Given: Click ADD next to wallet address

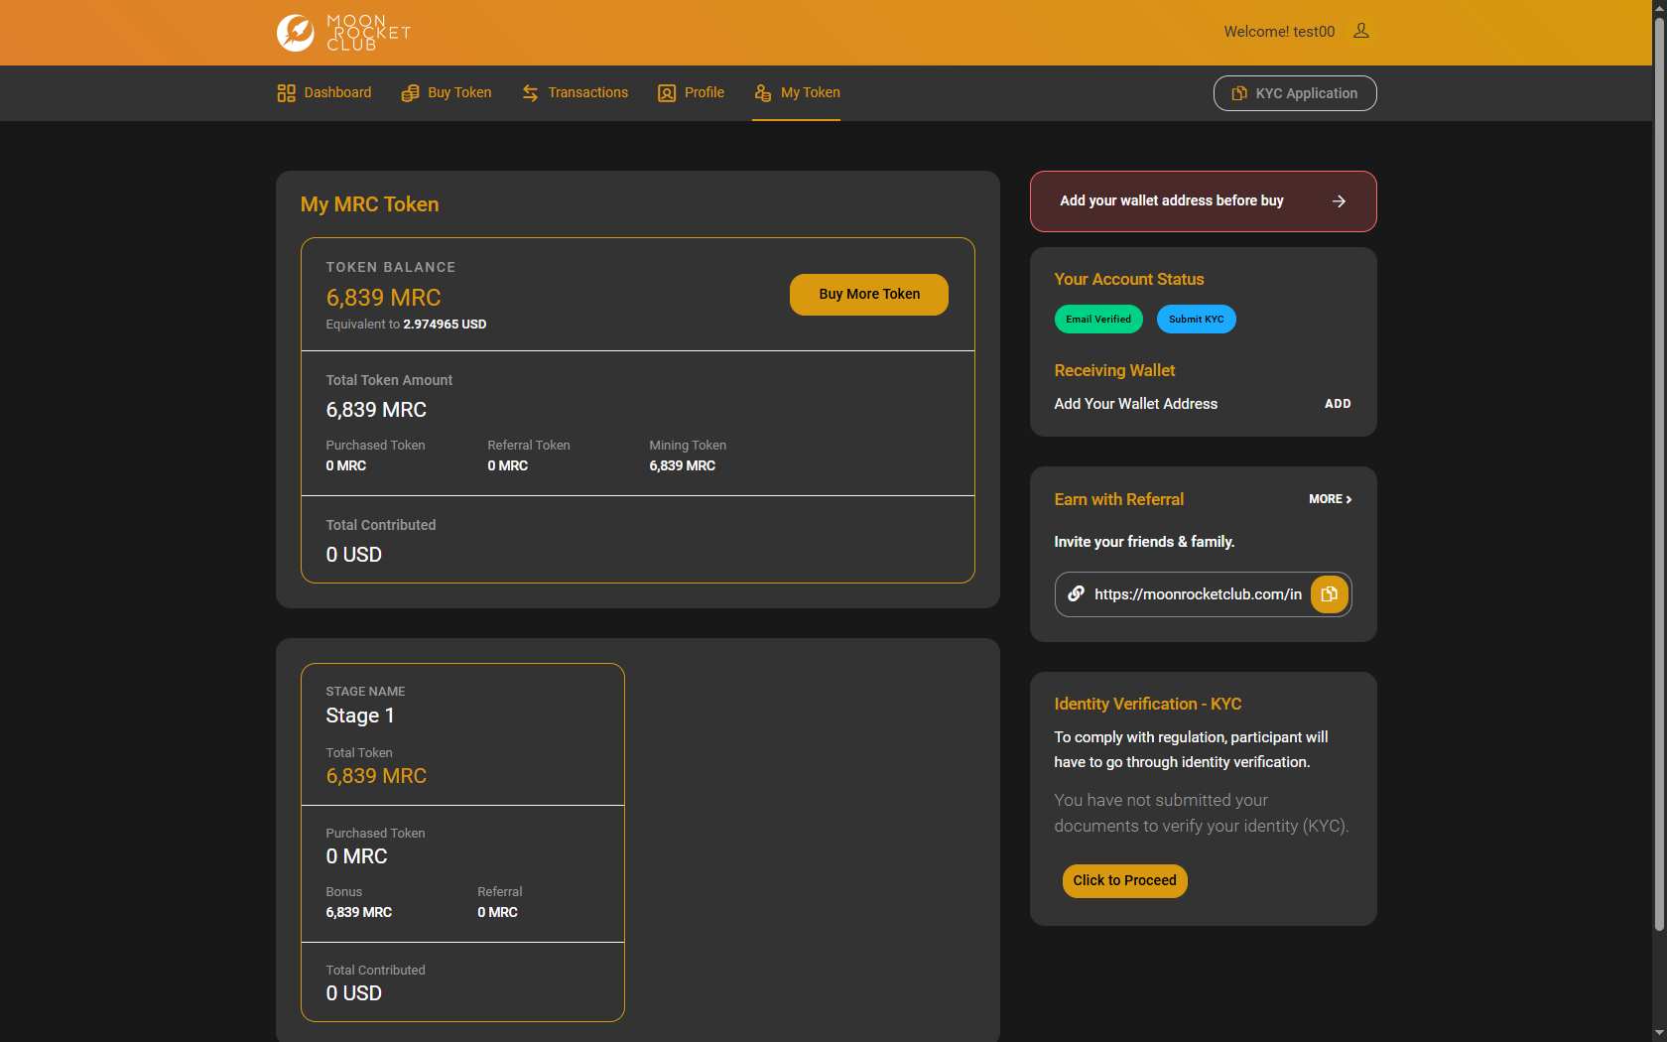Looking at the screenshot, I should coord(1337,404).
